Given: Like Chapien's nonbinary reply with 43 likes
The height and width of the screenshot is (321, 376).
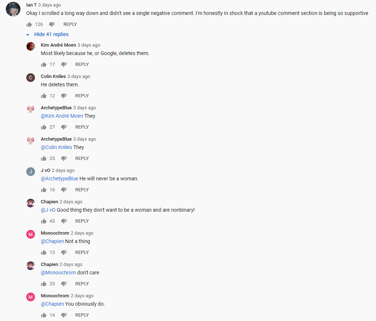Looking at the screenshot, I should [44, 221].
